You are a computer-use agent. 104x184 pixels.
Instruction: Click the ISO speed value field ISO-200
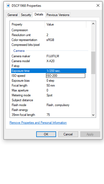pyautogui.click(x=66, y=76)
